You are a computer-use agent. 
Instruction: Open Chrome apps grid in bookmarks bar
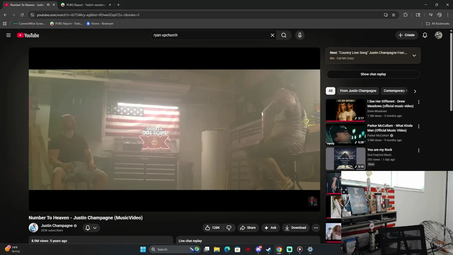tap(5, 24)
